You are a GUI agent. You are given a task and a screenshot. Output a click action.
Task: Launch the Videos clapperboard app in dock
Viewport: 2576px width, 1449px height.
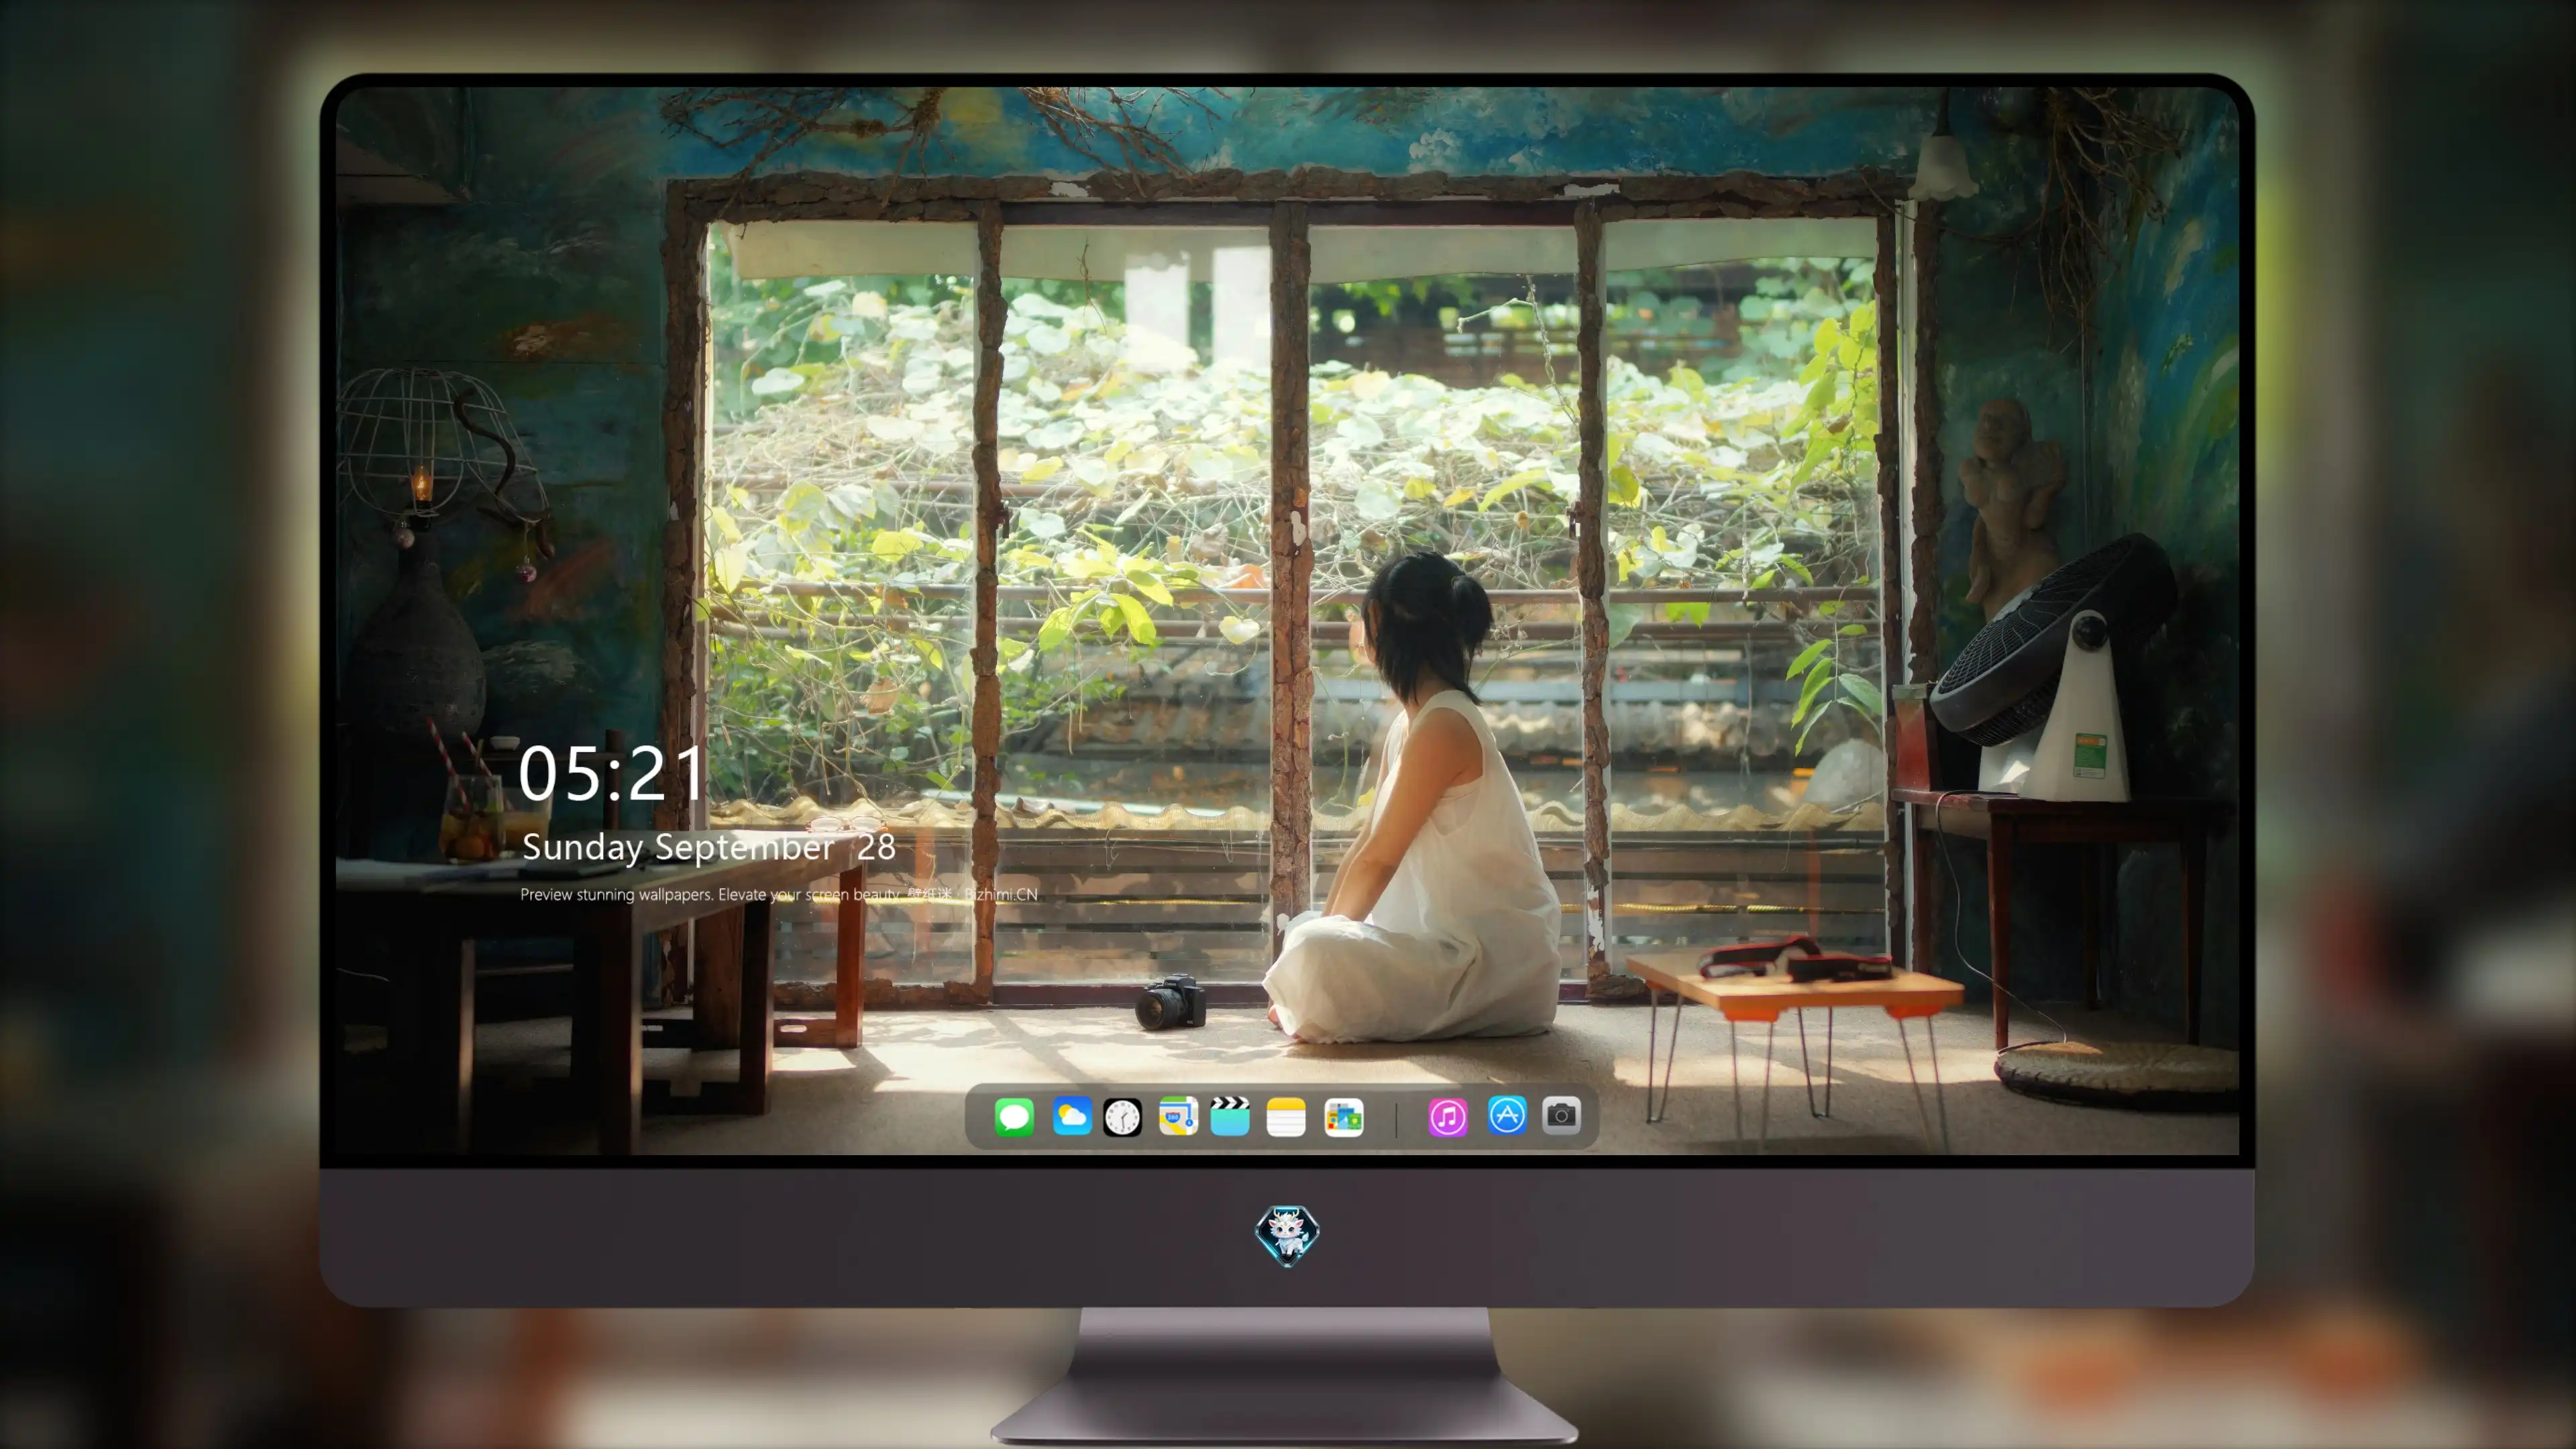[x=1230, y=1116]
